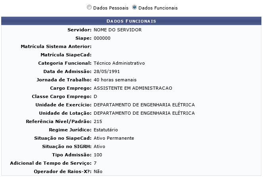This screenshot has height=177, width=263.
Task: Select the Dados Funcionais radio button
Action: click(x=134, y=8)
